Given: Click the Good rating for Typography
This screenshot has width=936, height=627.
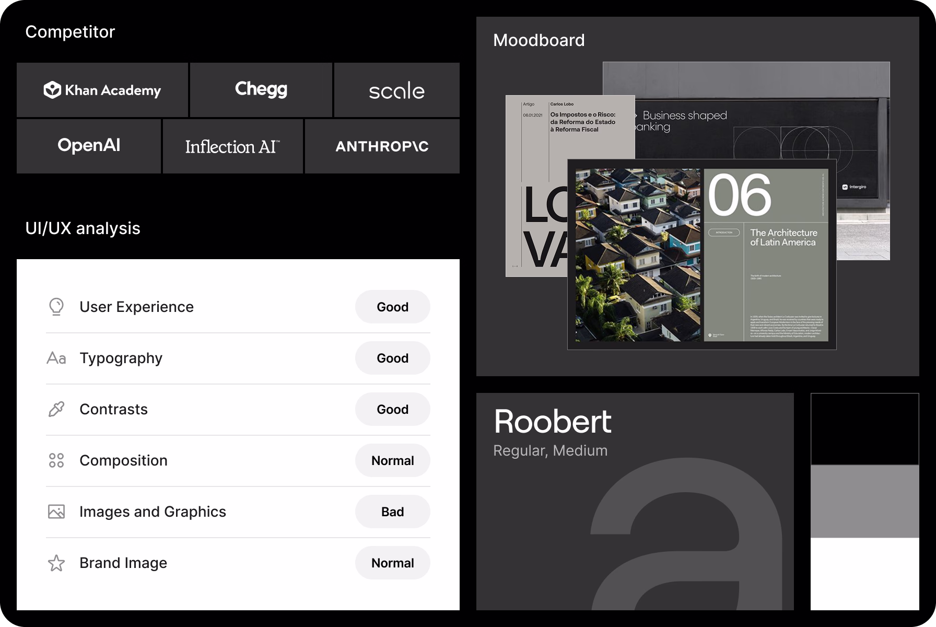Looking at the screenshot, I should [x=393, y=358].
